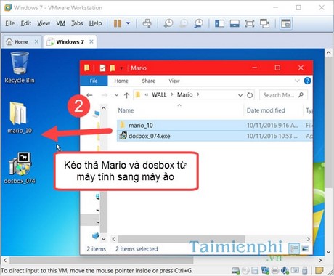
Task: Toggle the console view button
Action: [286, 23]
